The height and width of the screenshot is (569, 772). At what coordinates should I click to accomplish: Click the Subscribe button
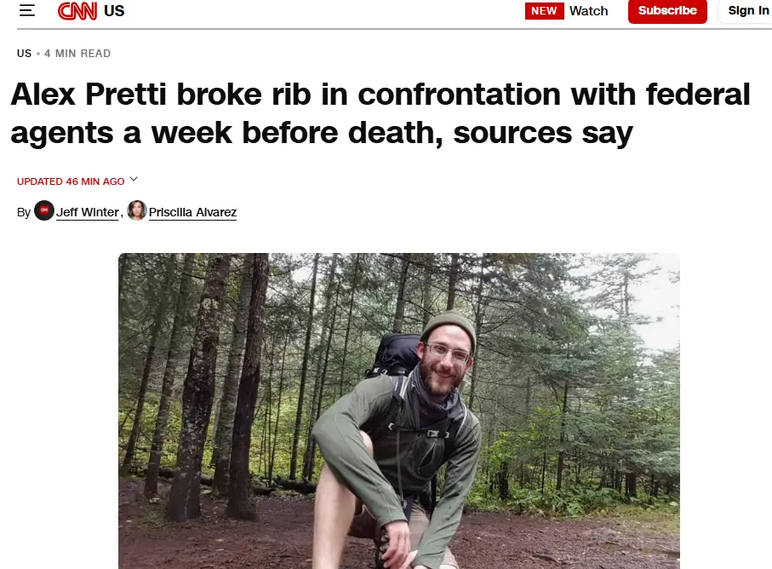(x=667, y=11)
